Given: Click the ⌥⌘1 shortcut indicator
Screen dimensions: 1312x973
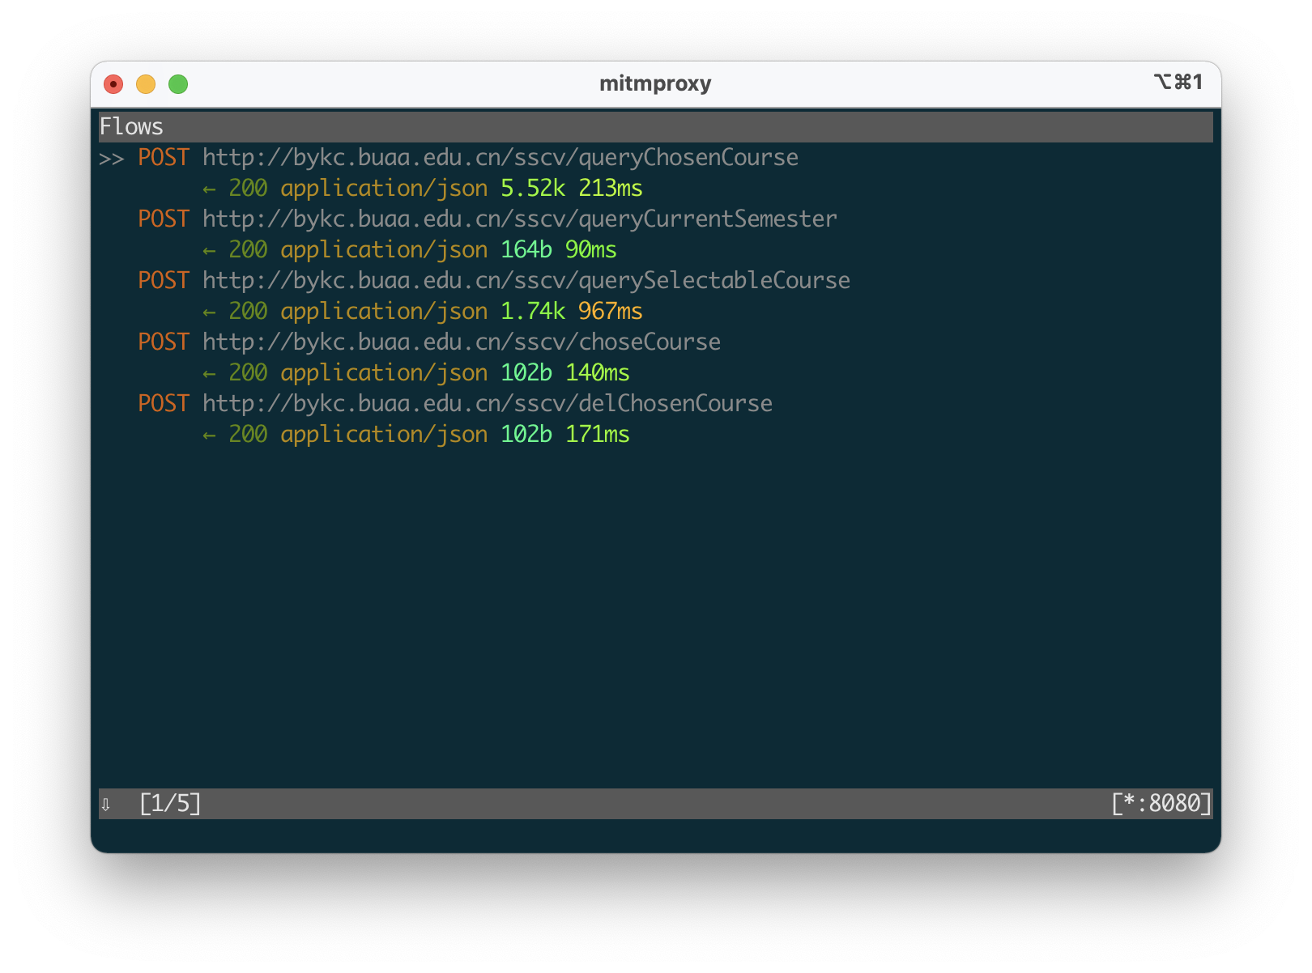Looking at the screenshot, I should tap(1178, 82).
